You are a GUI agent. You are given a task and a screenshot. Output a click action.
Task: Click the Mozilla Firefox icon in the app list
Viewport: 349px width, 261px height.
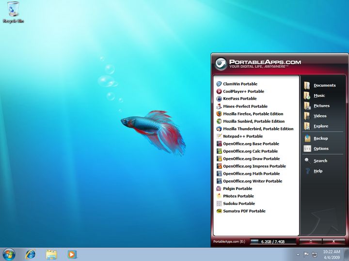click(x=219, y=114)
